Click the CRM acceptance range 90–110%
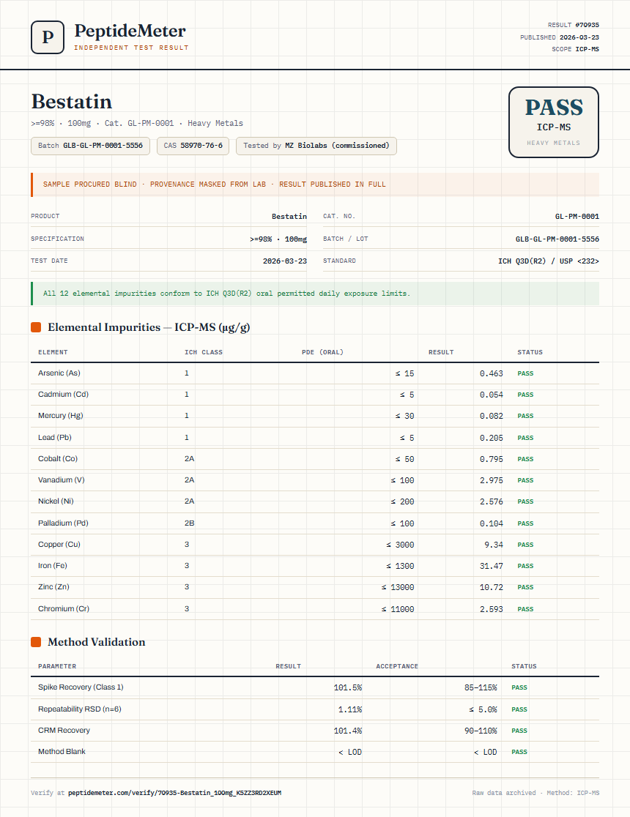This screenshot has height=817, width=630. [481, 731]
